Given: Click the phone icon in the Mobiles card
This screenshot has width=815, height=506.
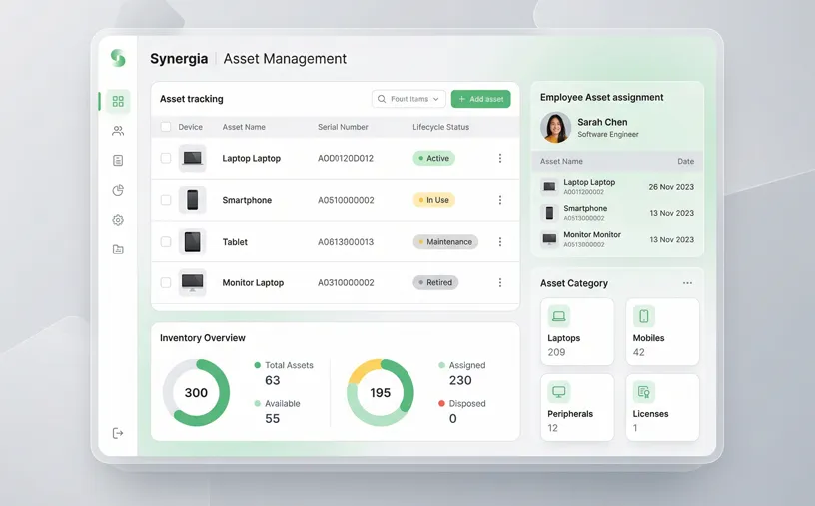Looking at the screenshot, I should (x=644, y=315).
